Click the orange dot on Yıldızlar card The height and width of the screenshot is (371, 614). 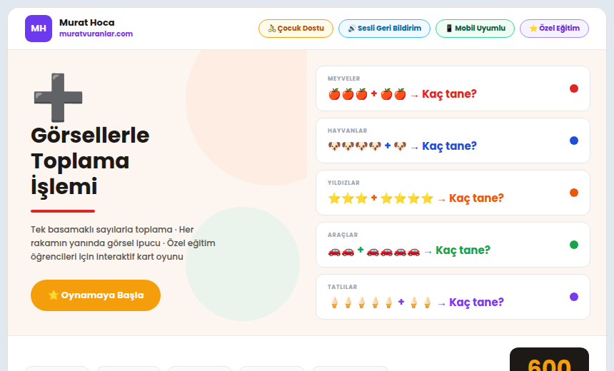[574, 193]
